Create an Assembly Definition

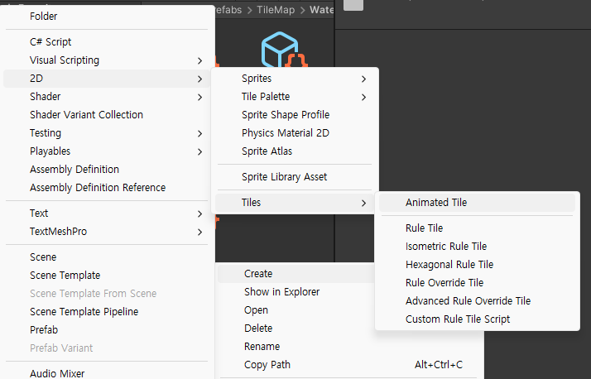pos(107,169)
